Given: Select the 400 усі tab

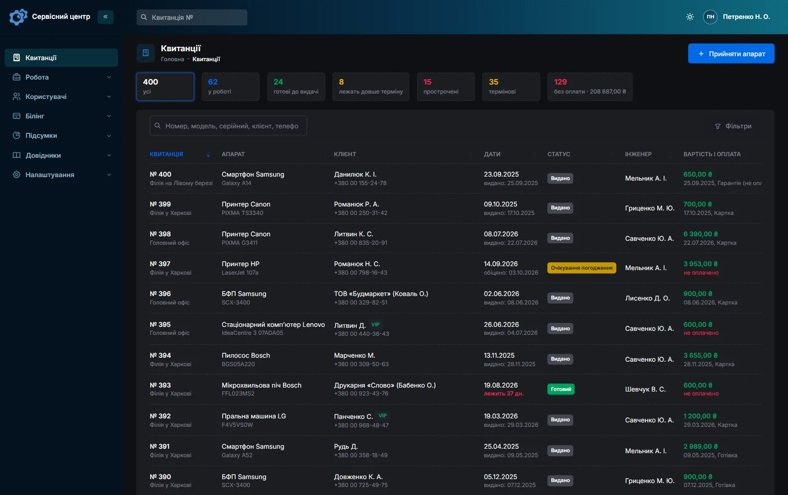Looking at the screenshot, I should (165, 87).
